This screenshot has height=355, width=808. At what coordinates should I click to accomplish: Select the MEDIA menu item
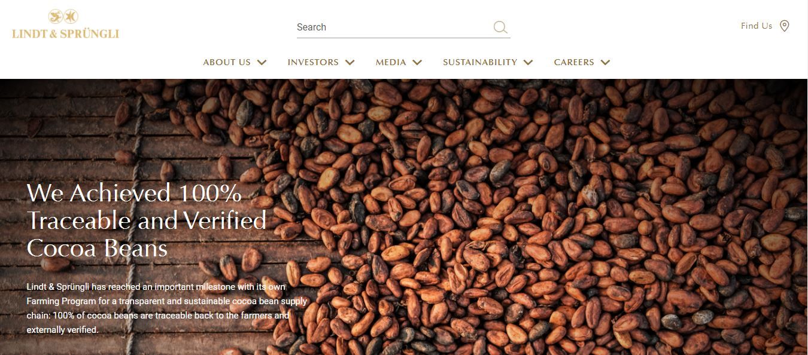click(391, 62)
